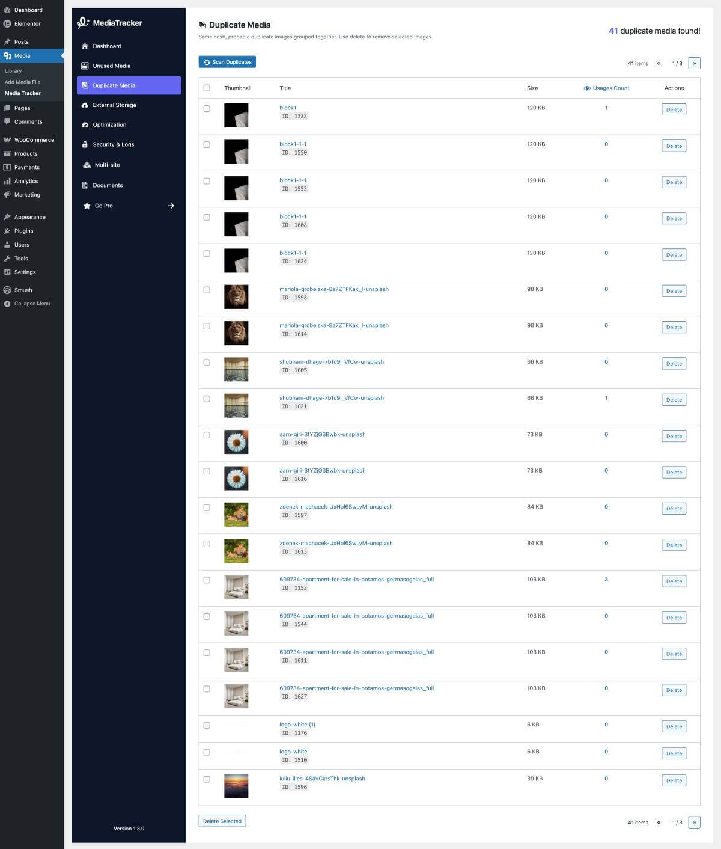Click the Security & Logs lock icon

pyautogui.click(x=85, y=145)
